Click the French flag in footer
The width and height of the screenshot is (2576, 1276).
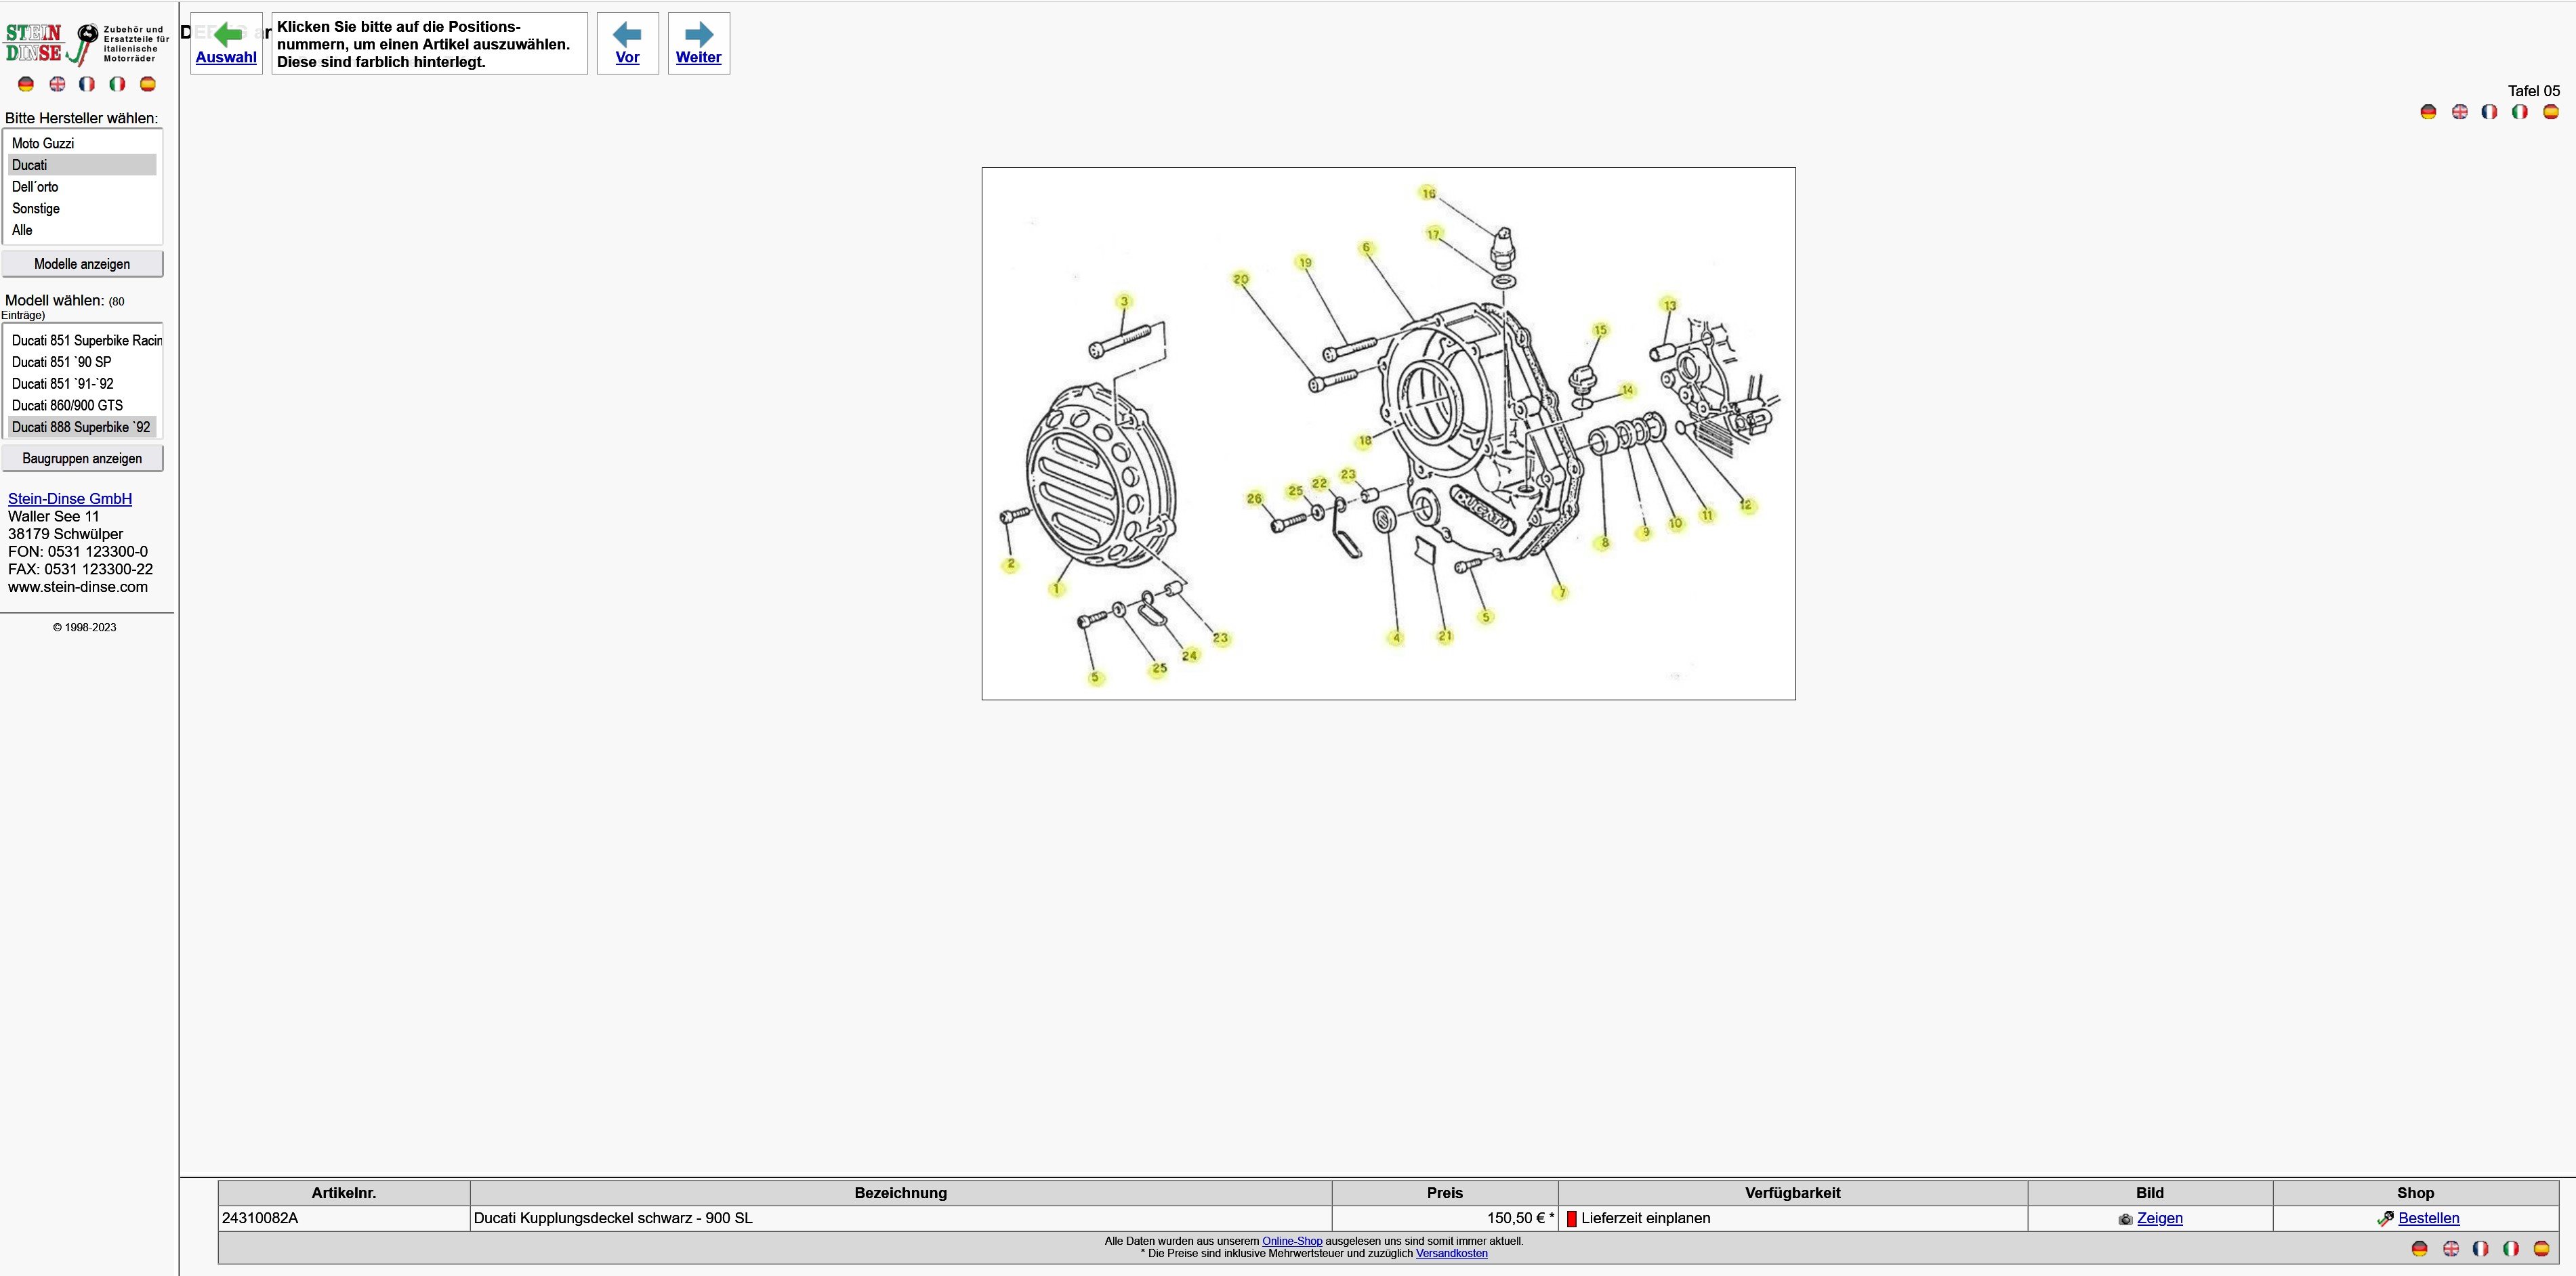pos(2480,1248)
